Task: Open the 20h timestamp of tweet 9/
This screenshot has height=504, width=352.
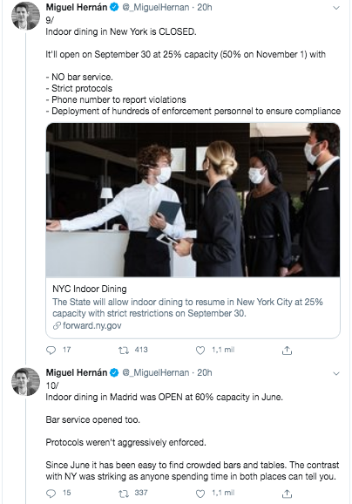Action: (204, 7)
